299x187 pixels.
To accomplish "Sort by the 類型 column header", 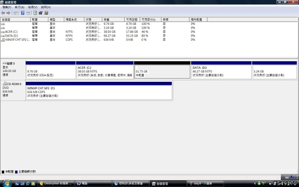I will tap(56, 20).
